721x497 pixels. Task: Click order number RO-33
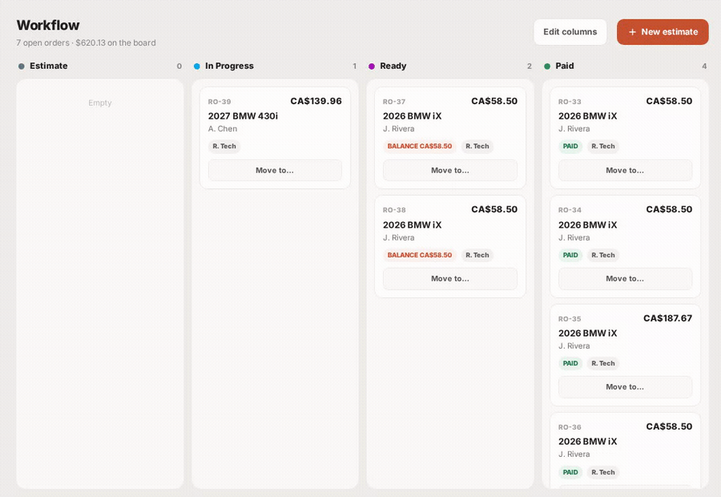click(x=570, y=102)
